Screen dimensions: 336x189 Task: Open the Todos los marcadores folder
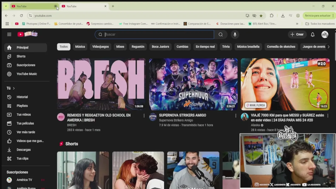320,24
